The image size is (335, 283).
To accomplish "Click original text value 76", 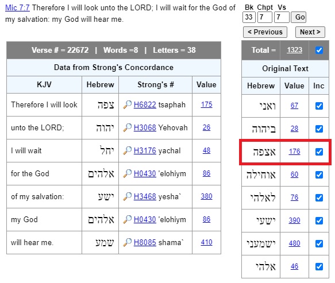I will pyautogui.click(x=294, y=197).
